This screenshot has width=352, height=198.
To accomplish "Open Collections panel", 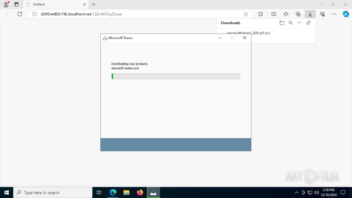I will pyautogui.click(x=298, y=14).
